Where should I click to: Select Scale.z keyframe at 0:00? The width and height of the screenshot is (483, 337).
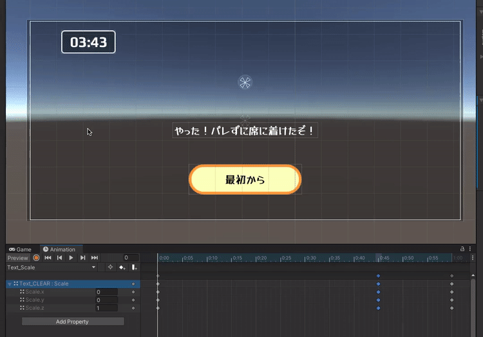tap(158, 308)
